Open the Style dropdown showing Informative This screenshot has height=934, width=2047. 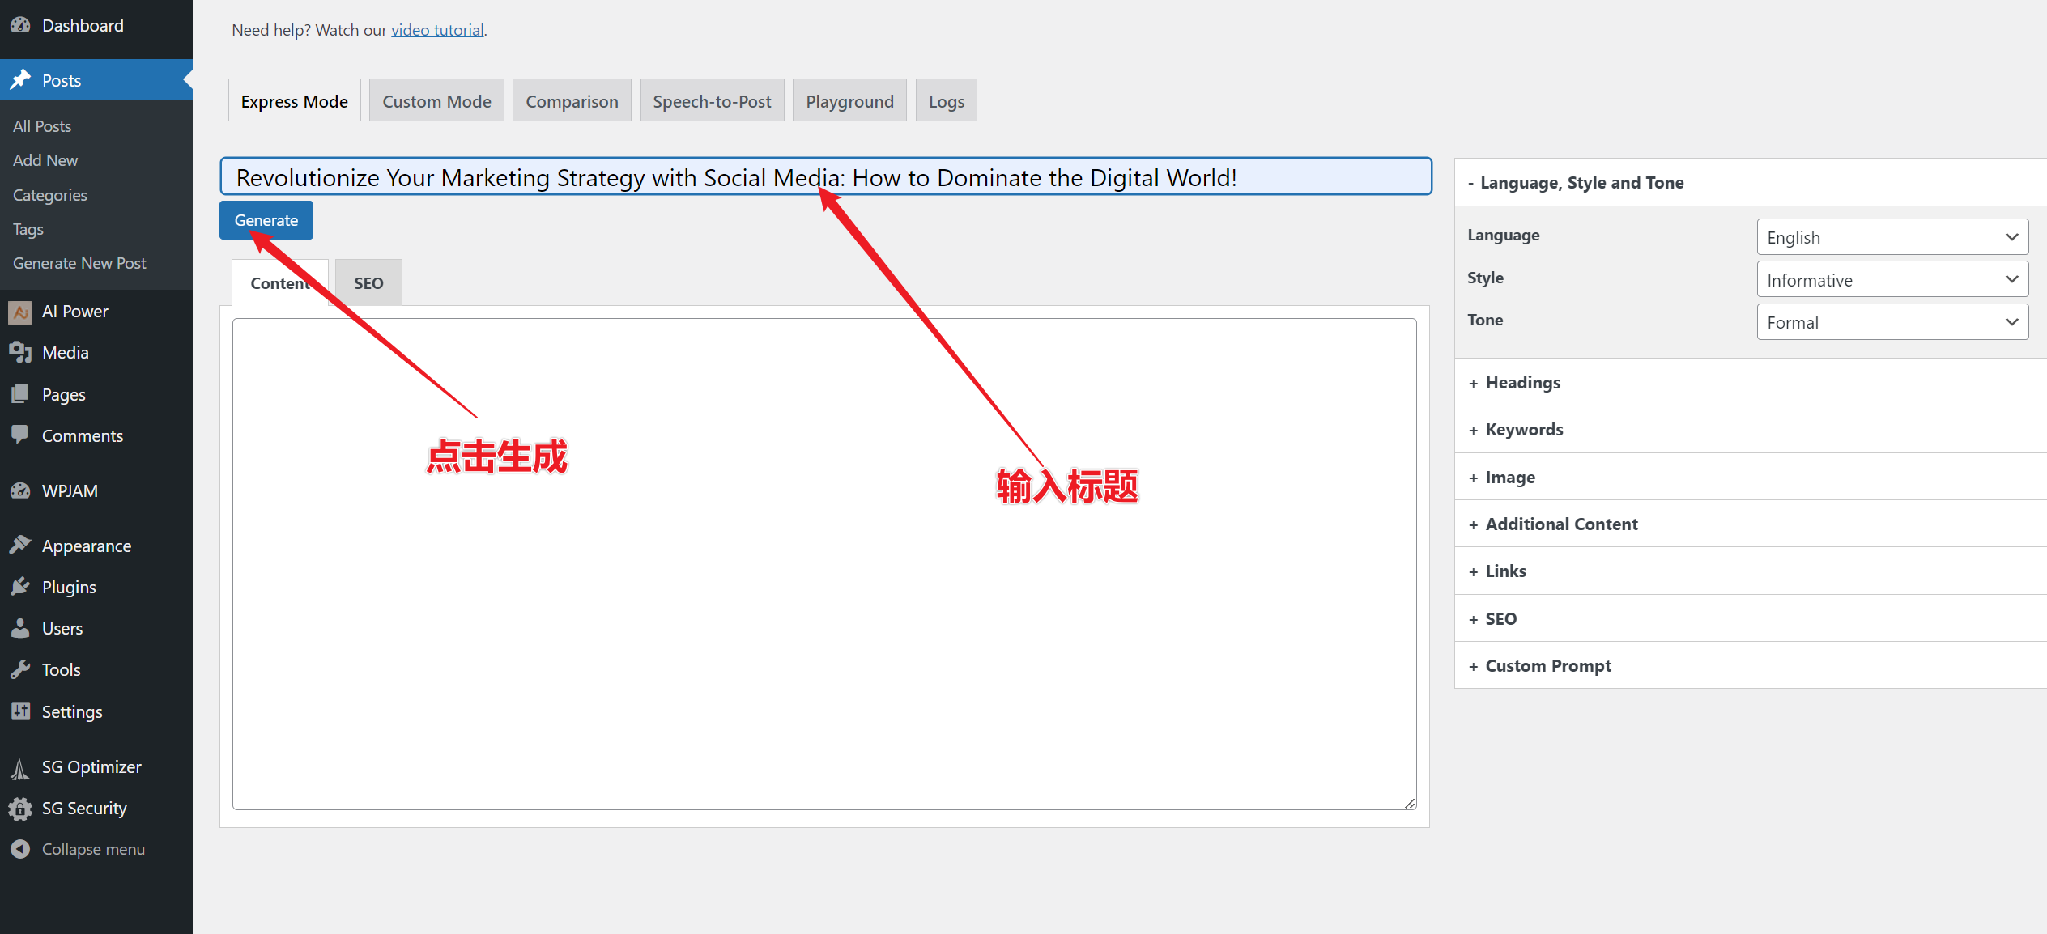tap(1892, 280)
